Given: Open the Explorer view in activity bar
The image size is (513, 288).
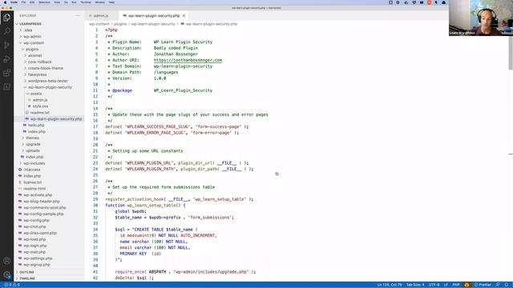Looking at the screenshot, I should [6, 18].
